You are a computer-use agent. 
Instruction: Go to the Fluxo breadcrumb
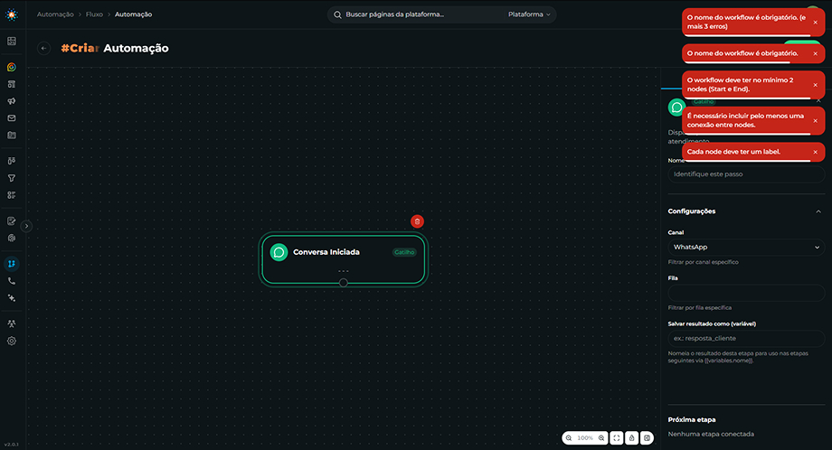tap(94, 14)
